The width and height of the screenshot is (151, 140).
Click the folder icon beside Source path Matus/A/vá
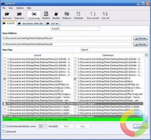pyautogui.click(x=5, y=78)
